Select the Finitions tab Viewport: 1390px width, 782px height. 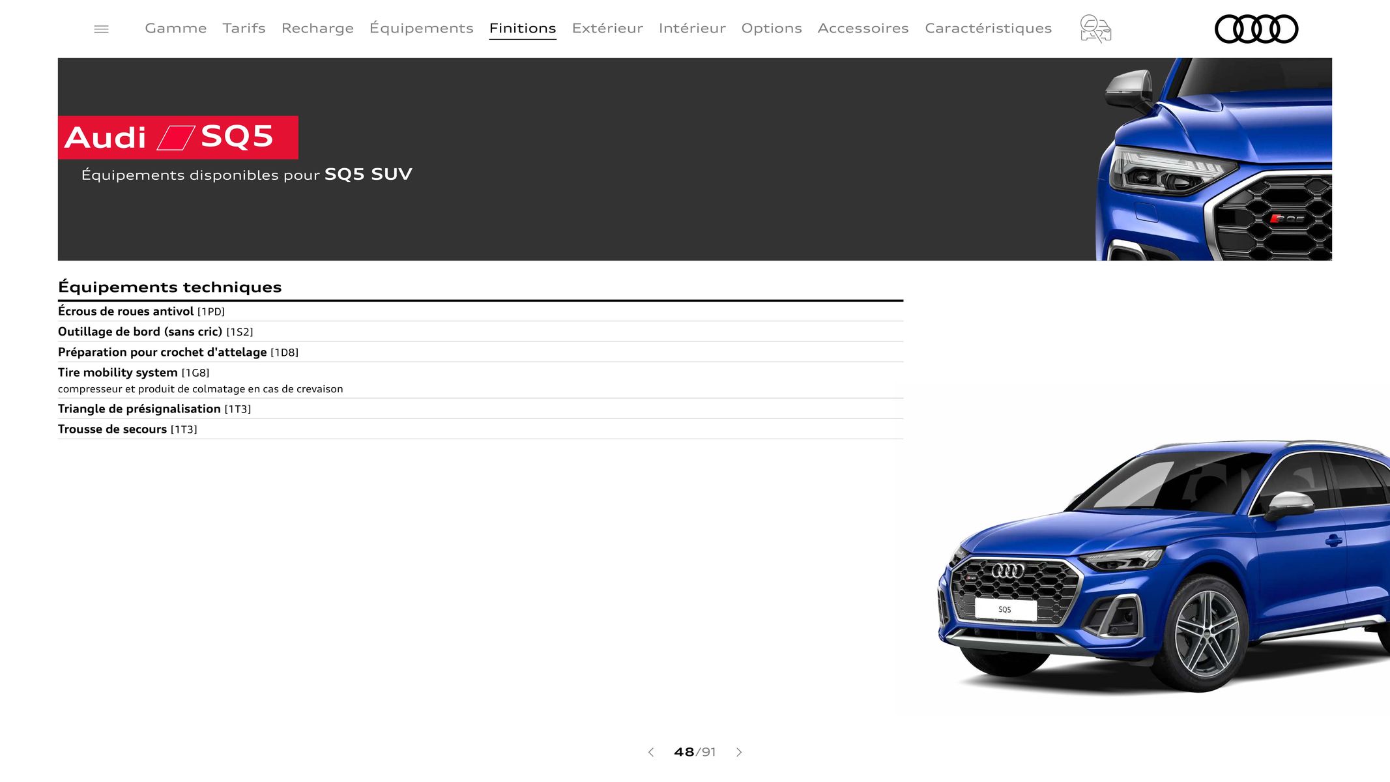coord(523,28)
